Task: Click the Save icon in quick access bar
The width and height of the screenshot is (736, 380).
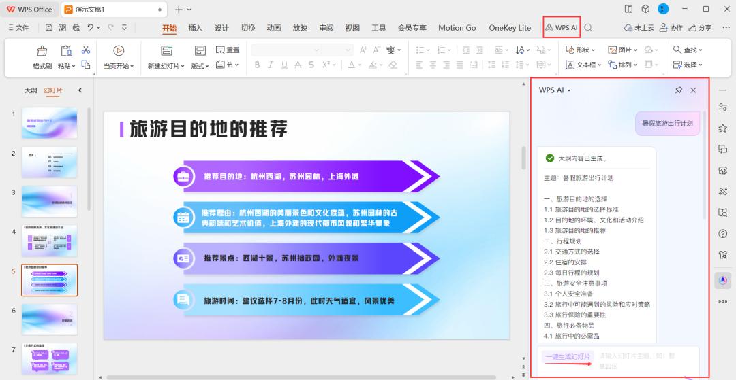Action: pyautogui.click(x=49, y=28)
